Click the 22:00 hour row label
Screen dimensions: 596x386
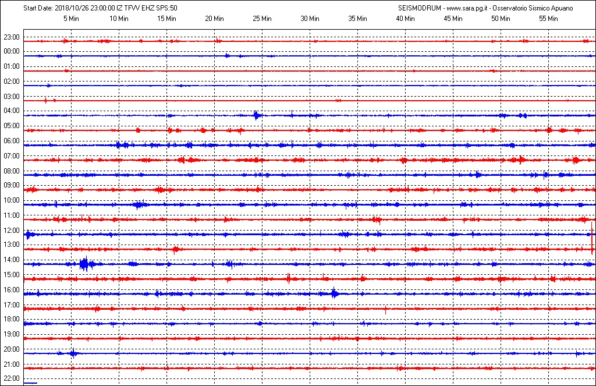pyautogui.click(x=12, y=378)
